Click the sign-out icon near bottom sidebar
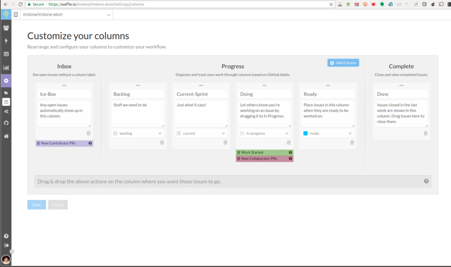451x267 pixels. [6, 245]
